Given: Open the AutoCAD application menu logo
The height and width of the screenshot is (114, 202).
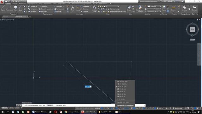Looking at the screenshot, I should pyautogui.click(x=2, y=2).
